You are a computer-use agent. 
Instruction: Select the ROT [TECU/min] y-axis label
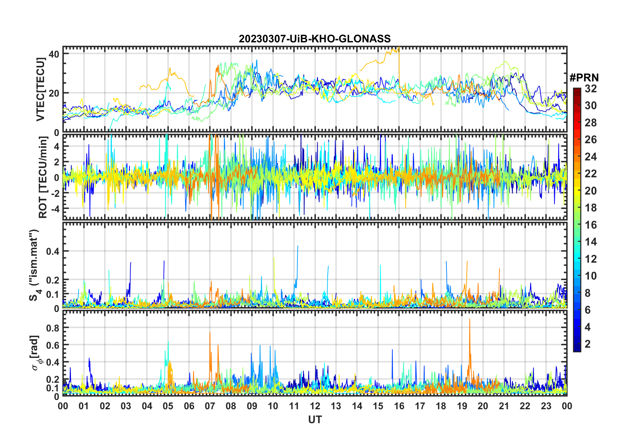click(43, 177)
